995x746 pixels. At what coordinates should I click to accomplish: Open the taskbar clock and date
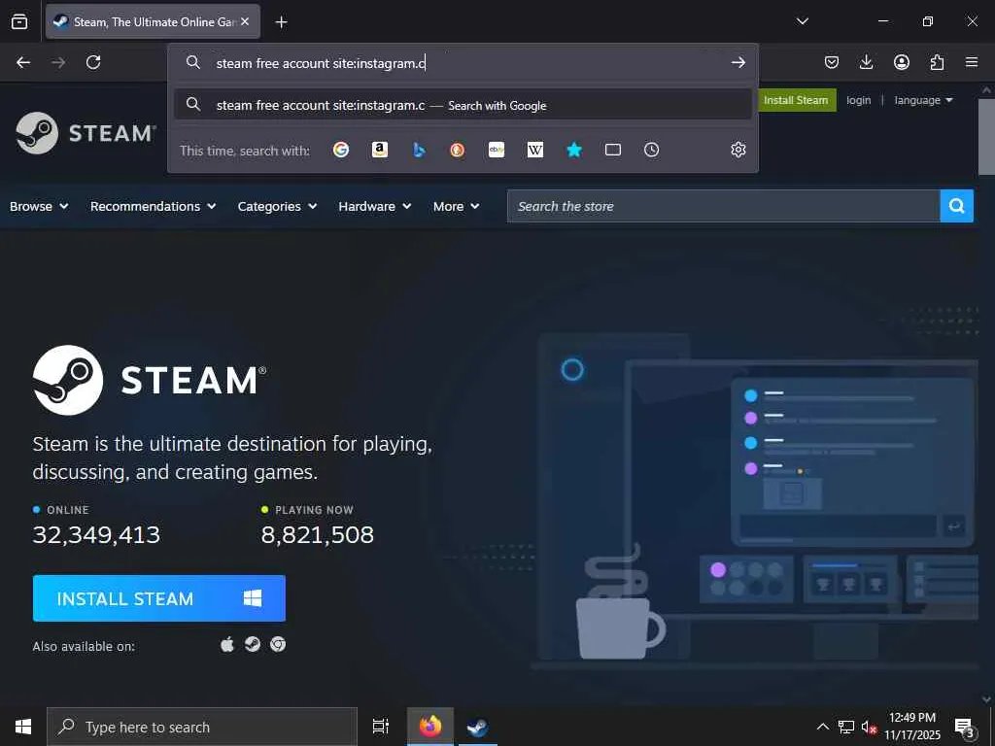tap(912, 727)
